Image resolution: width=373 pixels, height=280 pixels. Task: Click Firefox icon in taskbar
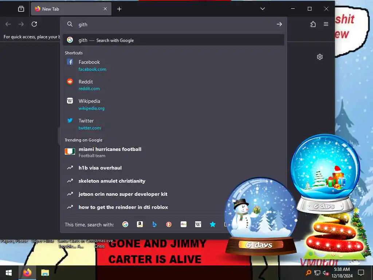point(27,273)
